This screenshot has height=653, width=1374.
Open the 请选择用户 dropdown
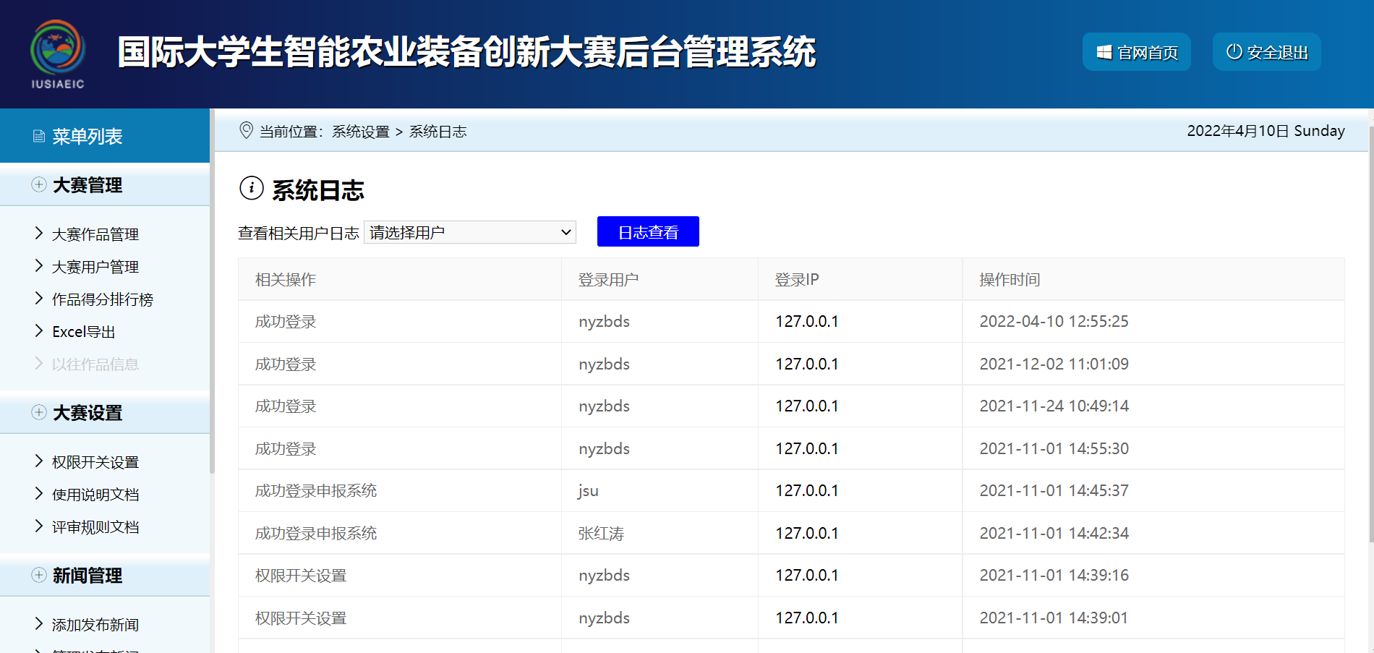tap(470, 232)
